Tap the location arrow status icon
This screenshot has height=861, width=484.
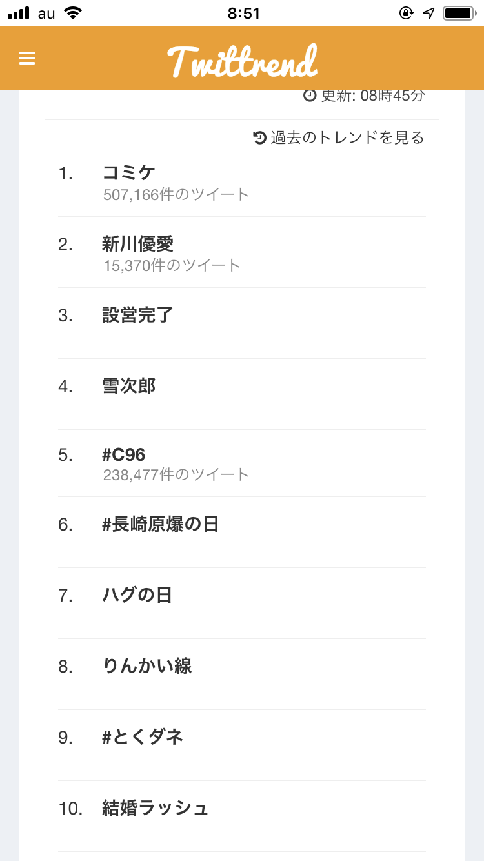point(429,13)
